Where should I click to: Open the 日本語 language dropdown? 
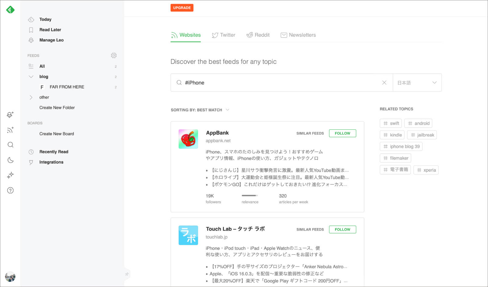pos(417,83)
